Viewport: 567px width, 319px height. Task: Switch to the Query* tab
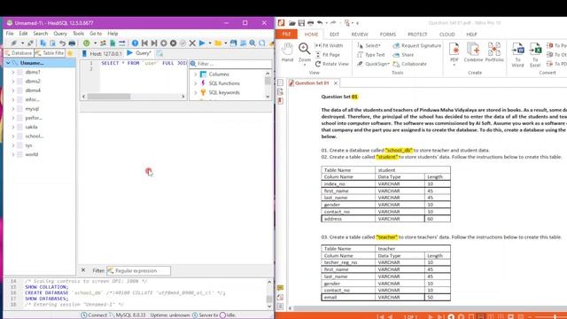pyautogui.click(x=140, y=53)
